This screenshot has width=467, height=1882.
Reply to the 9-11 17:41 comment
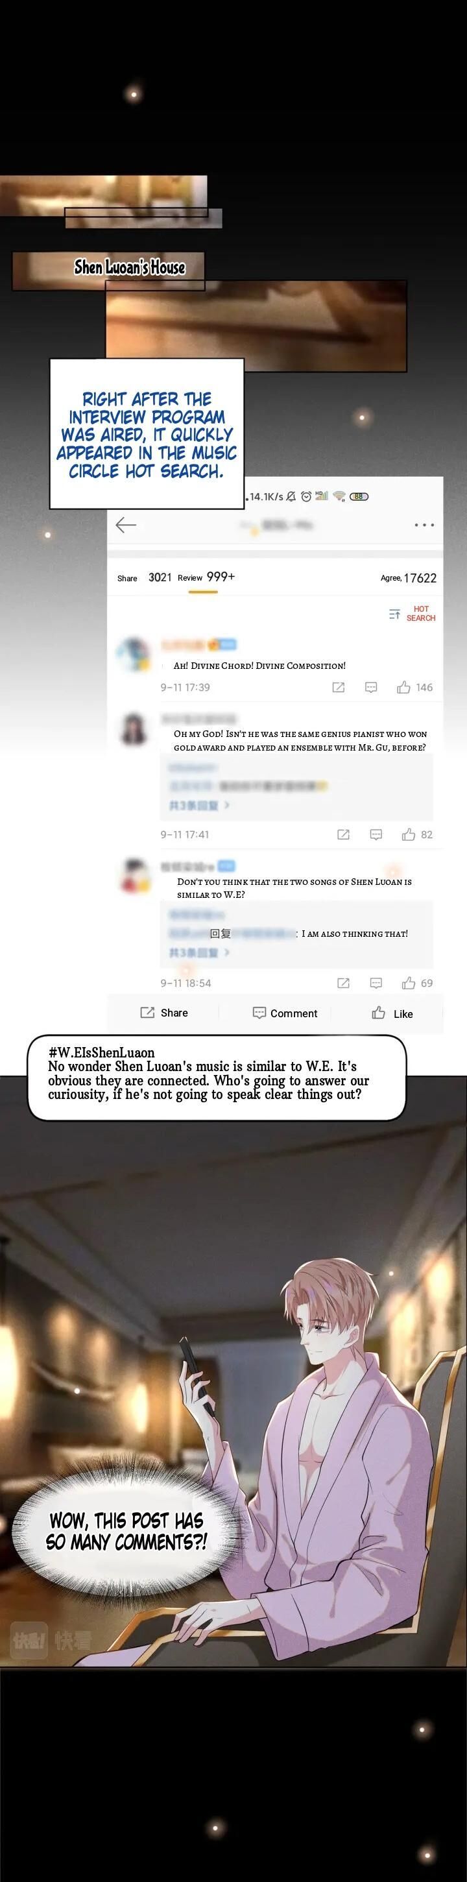[x=376, y=834]
